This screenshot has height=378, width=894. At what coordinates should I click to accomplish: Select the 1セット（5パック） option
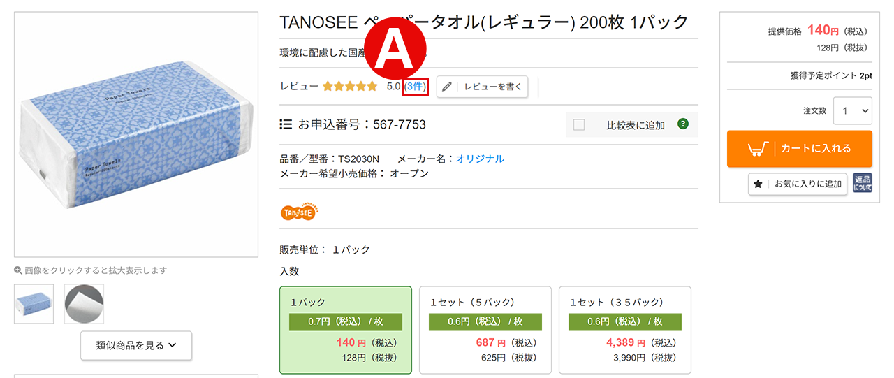coord(485,330)
